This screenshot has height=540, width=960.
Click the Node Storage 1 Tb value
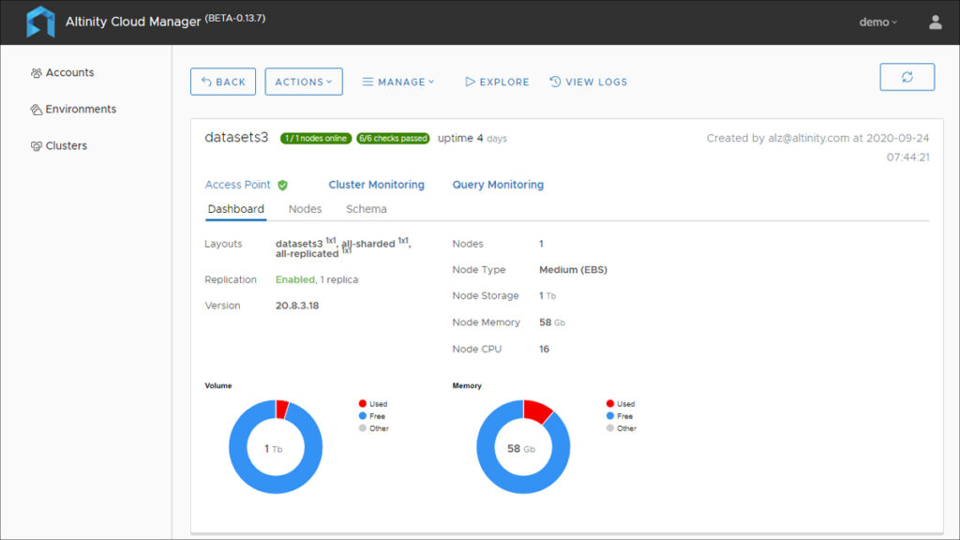[547, 296]
